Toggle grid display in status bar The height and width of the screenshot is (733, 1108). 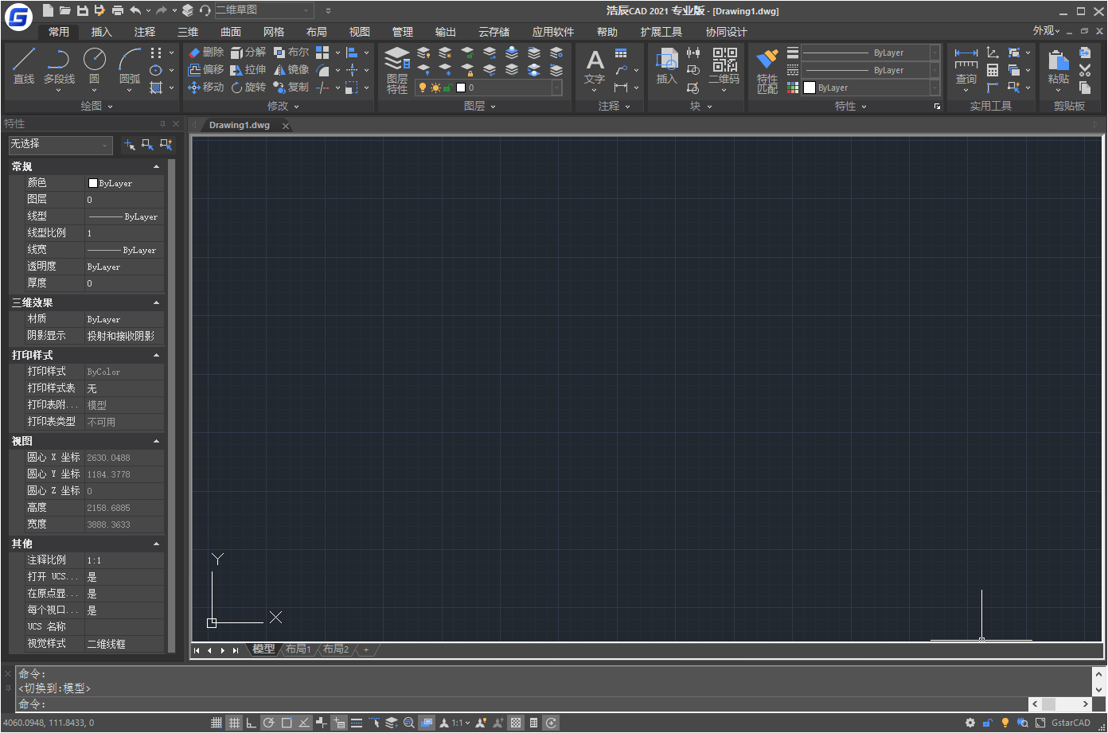pyautogui.click(x=234, y=723)
